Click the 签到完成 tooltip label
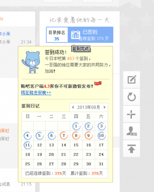The image size is (154, 192). pos(80,49)
